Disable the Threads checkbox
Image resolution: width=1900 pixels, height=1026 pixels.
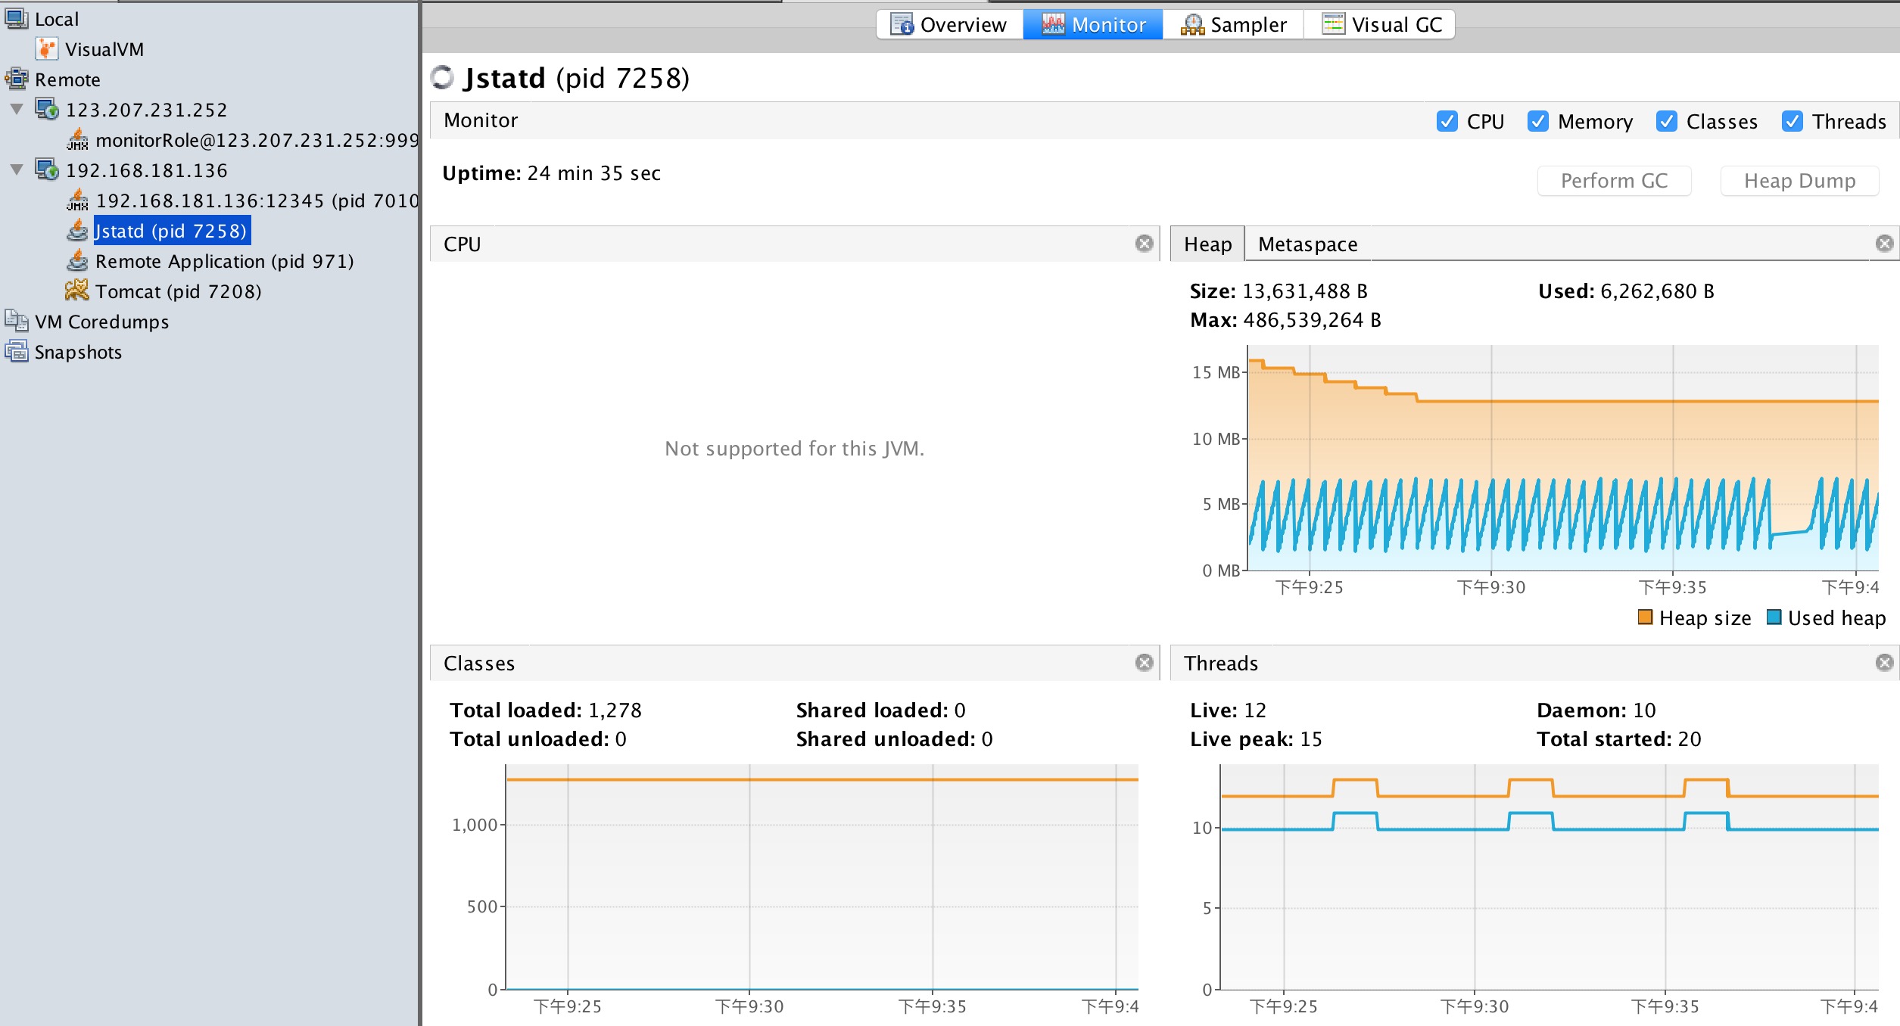(1792, 121)
